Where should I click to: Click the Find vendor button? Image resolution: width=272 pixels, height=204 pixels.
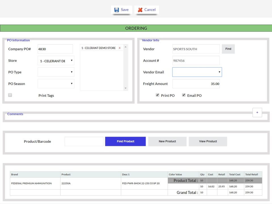point(228,49)
